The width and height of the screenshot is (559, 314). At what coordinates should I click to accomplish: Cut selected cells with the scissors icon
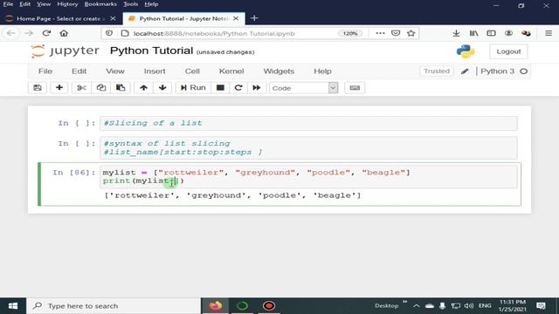(81, 87)
